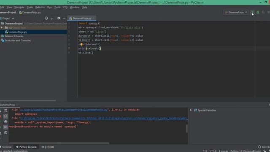
Task: Open the Window menu
Action: [x=74, y=7]
